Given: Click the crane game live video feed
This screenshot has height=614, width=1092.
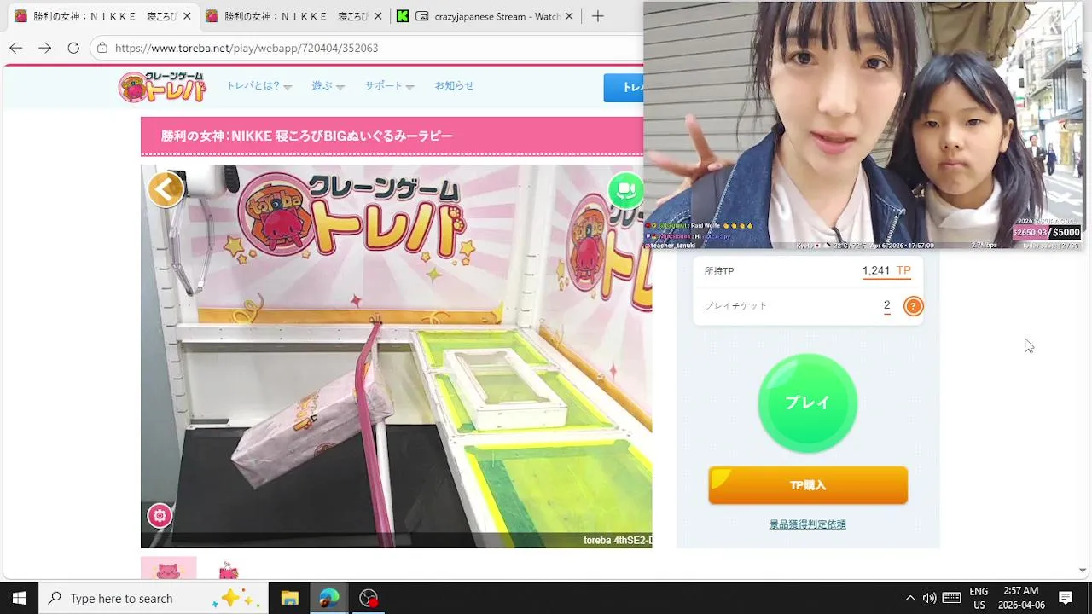Looking at the screenshot, I should [396, 356].
